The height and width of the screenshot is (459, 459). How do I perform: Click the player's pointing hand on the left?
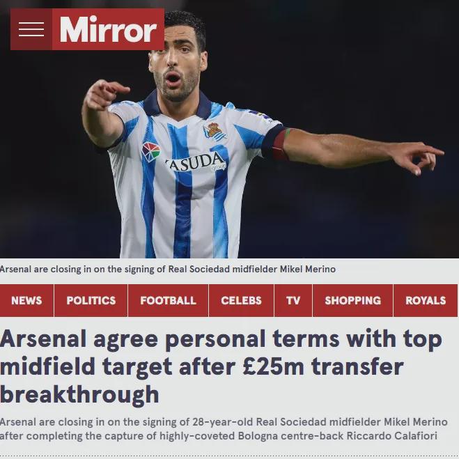click(x=105, y=93)
